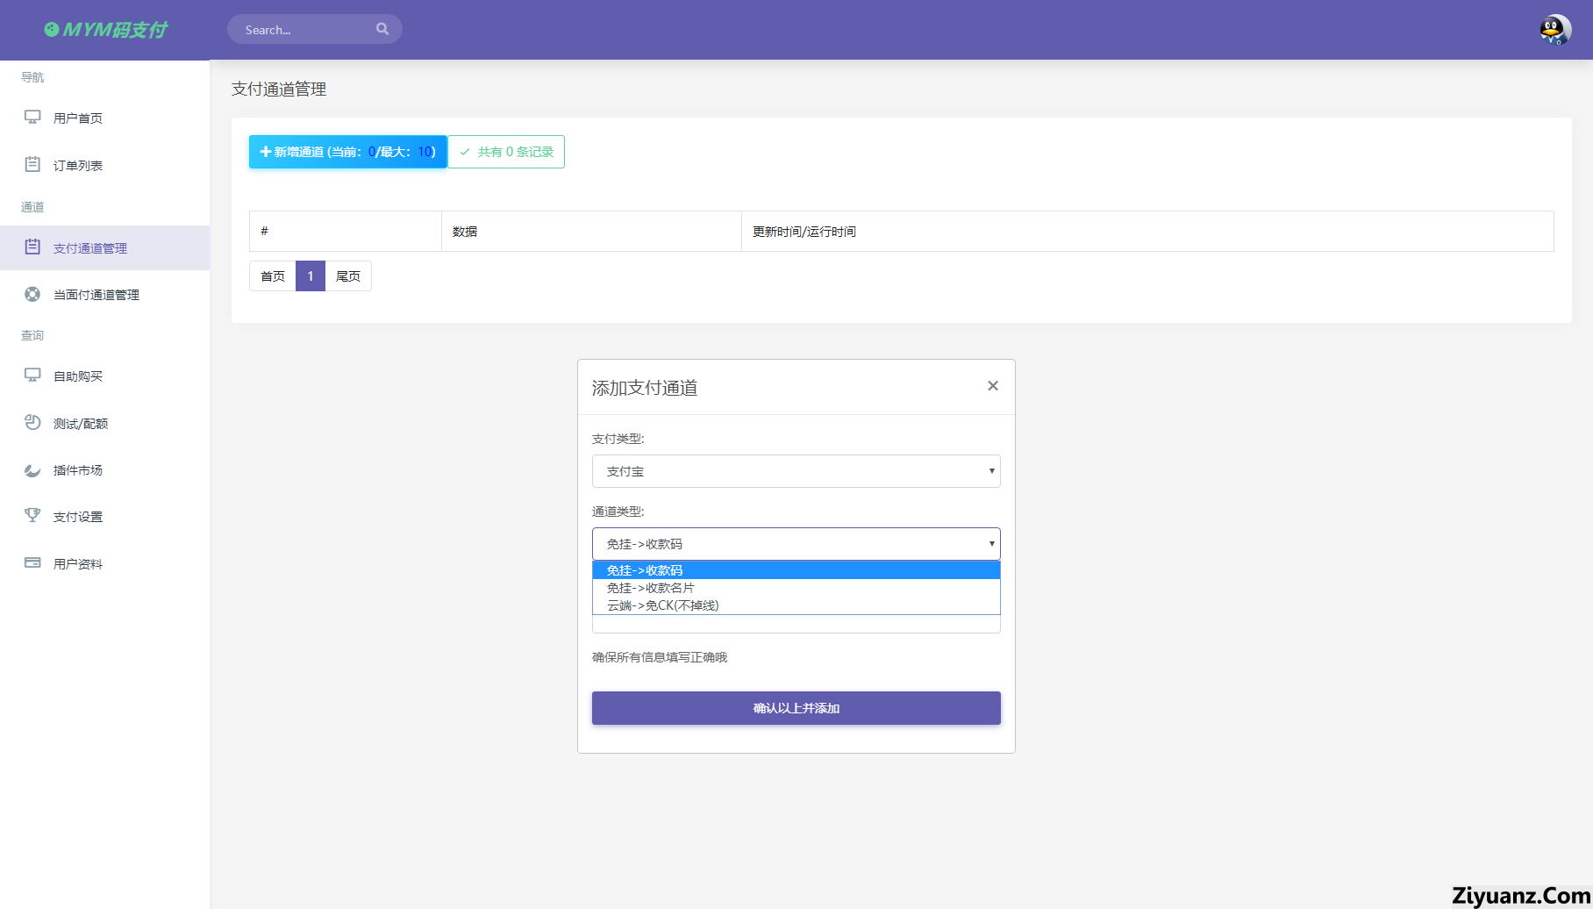Viewport: 1593px width, 909px height.
Task: Open 支付设置 in sidebar
Action: point(104,517)
